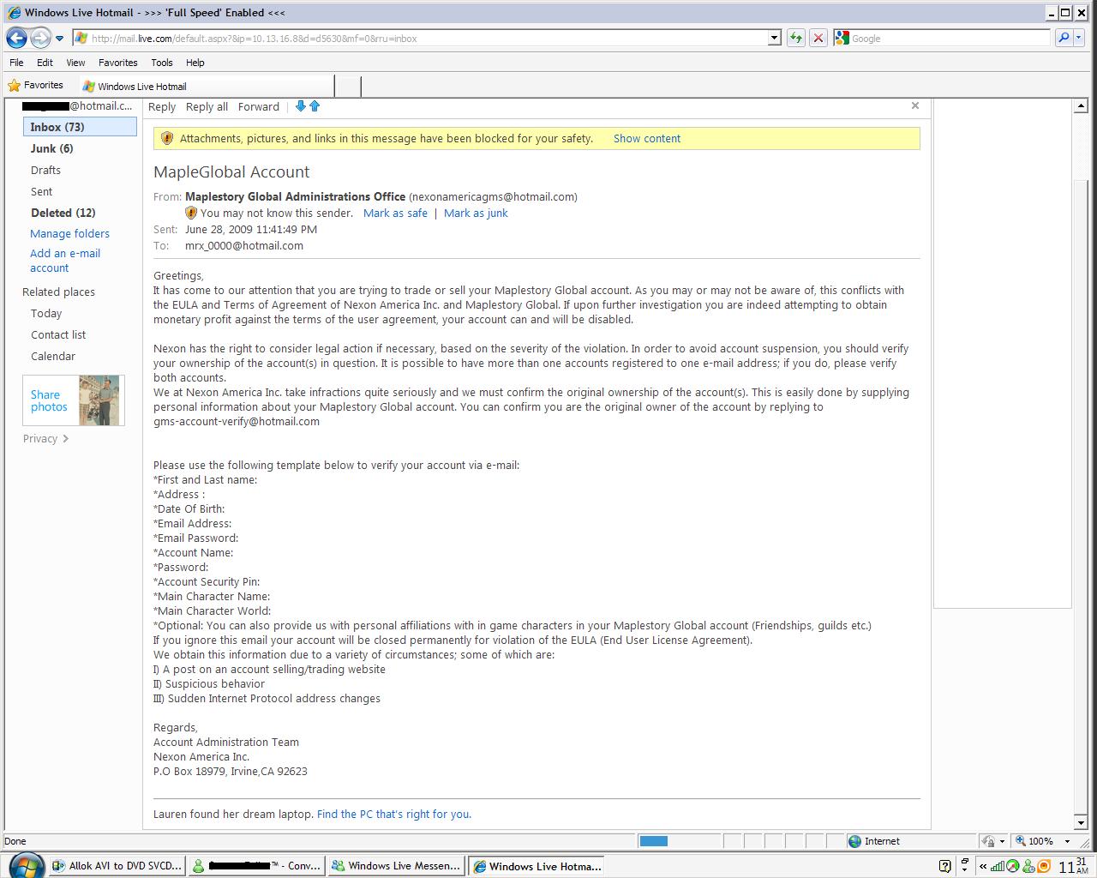The height and width of the screenshot is (878, 1097).
Task: Open the Help menu
Action: (x=195, y=63)
